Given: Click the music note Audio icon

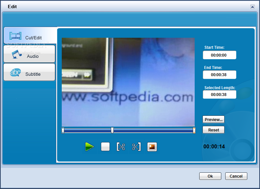Looking at the screenshot, I should click(x=17, y=54).
